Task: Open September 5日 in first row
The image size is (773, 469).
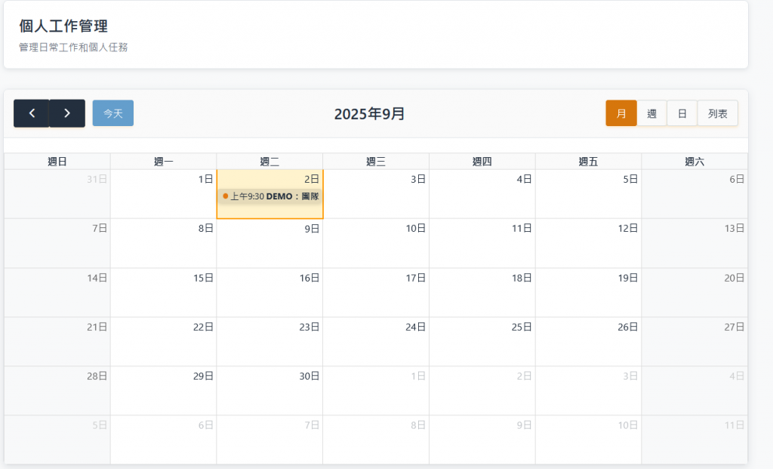Action: [x=630, y=179]
